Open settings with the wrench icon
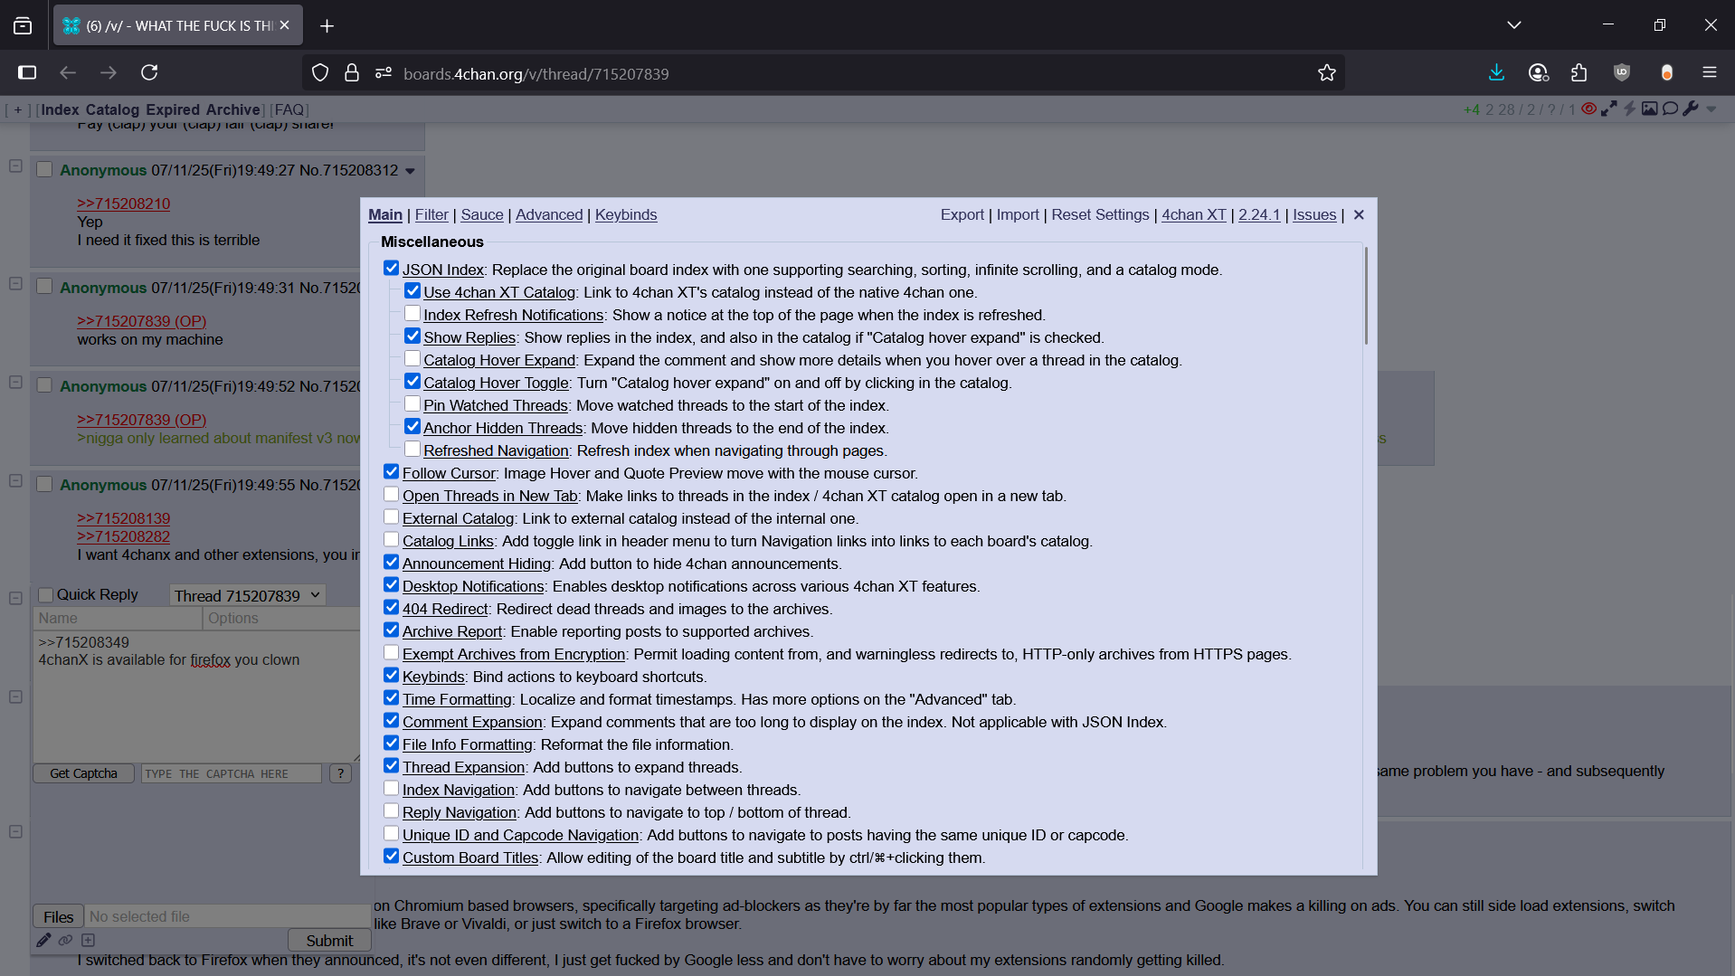 point(1691,109)
